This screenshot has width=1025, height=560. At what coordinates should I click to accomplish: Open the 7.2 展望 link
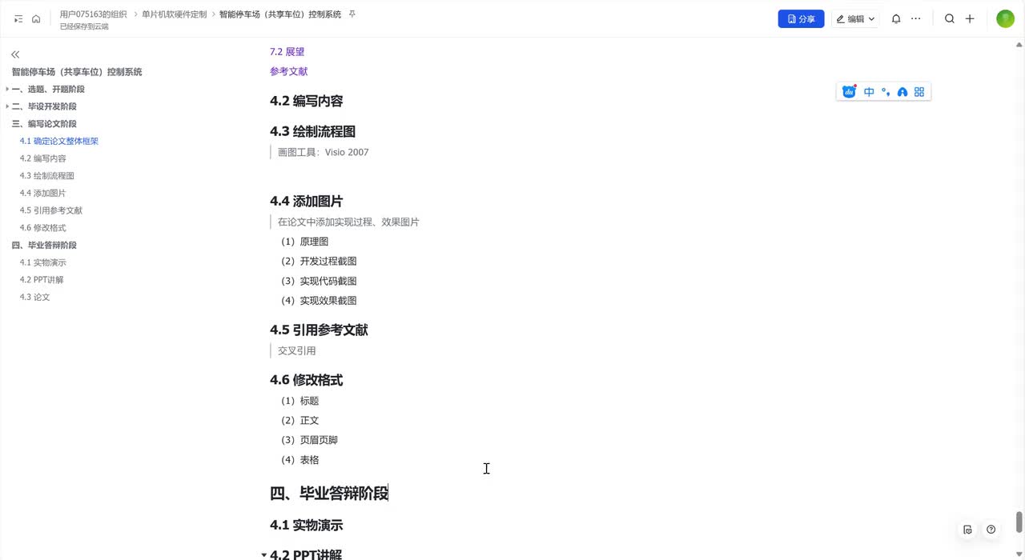[x=287, y=52]
